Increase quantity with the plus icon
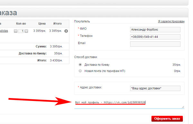 26,31
